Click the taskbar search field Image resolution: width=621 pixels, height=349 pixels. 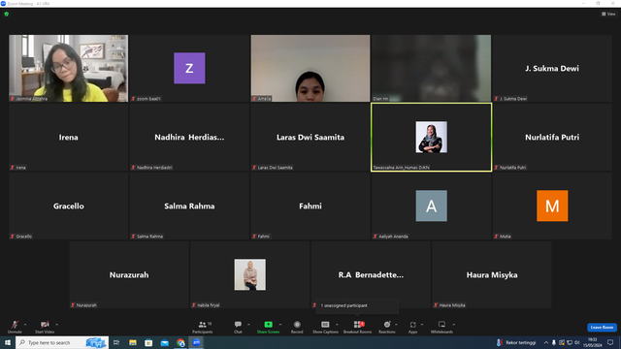click(x=62, y=342)
